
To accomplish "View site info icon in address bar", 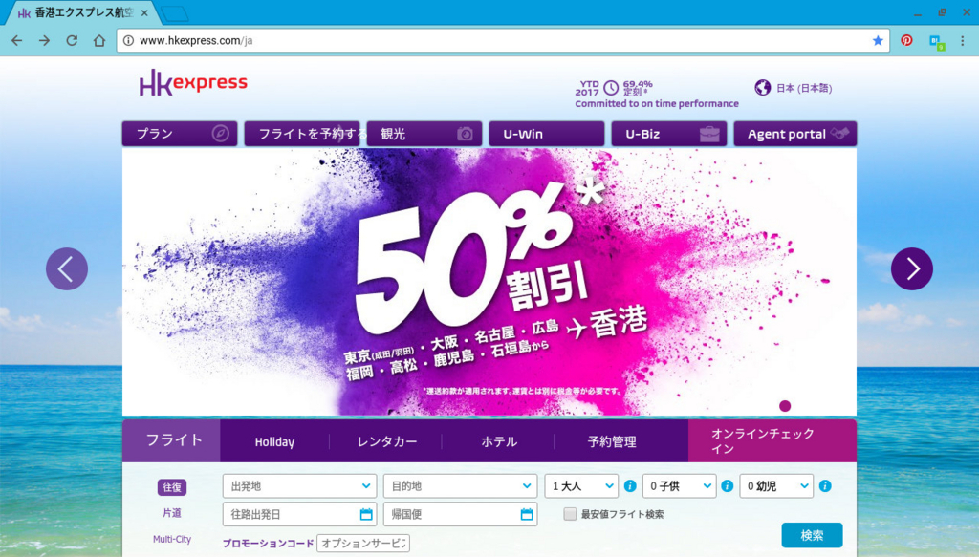I will click(128, 40).
